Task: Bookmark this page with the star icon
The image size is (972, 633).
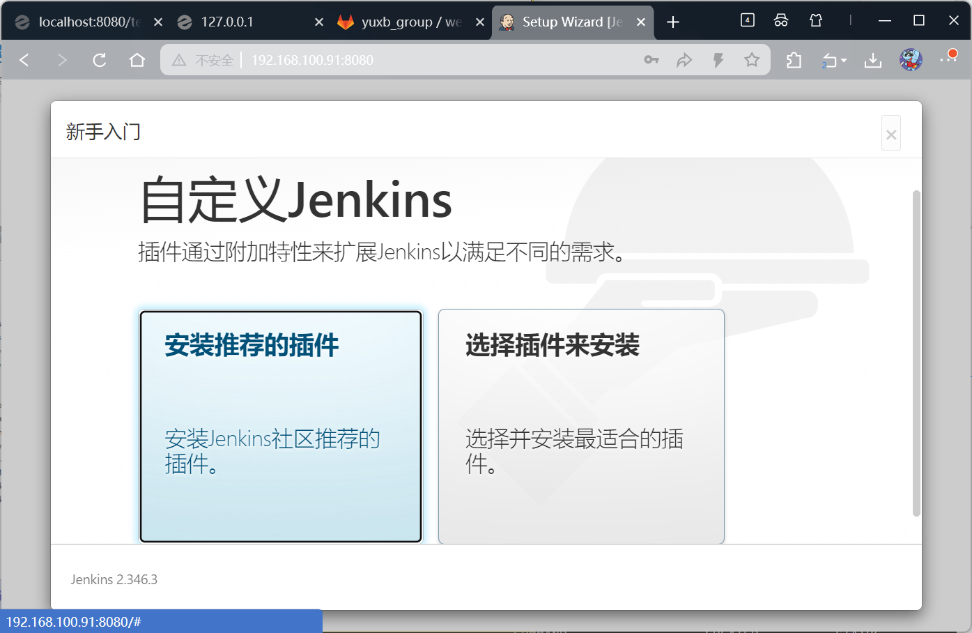Action: coord(752,60)
